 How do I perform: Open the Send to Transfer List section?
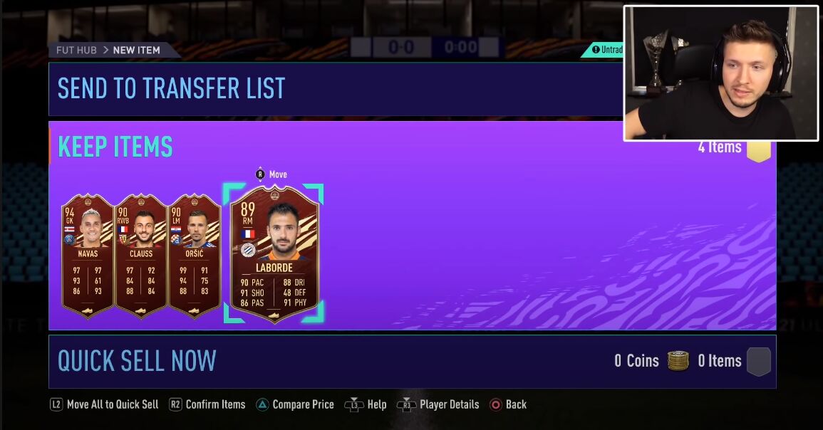[336, 88]
